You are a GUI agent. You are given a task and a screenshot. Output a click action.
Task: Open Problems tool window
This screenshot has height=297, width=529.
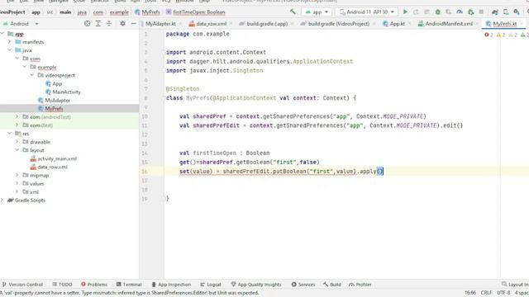click(x=94, y=285)
